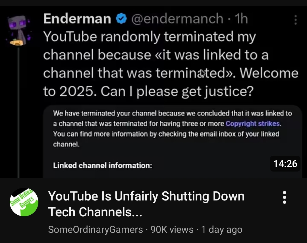Click the 1 day ago upload date
The width and height of the screenshot is (307, 243).
click(x=222, y=229)
